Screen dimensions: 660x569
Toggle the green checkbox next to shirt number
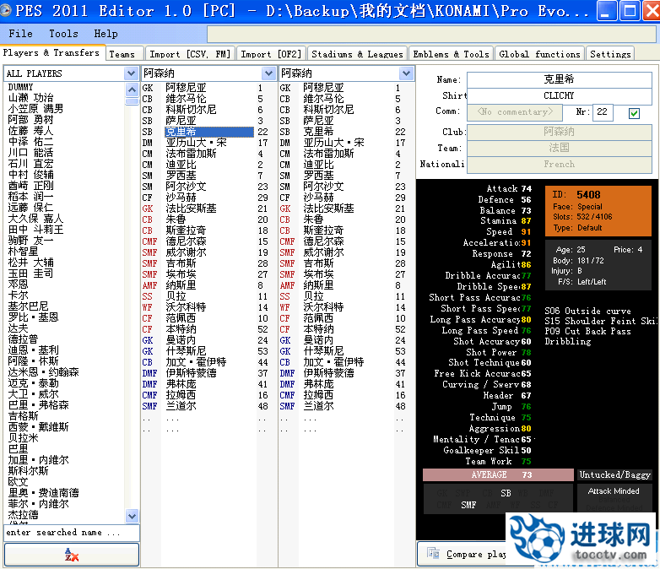(x=634, y=113)
